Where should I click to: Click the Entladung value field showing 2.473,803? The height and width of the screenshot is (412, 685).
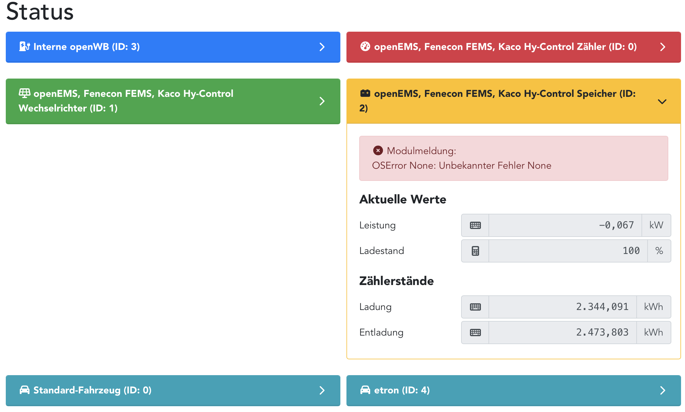[562, 333]
